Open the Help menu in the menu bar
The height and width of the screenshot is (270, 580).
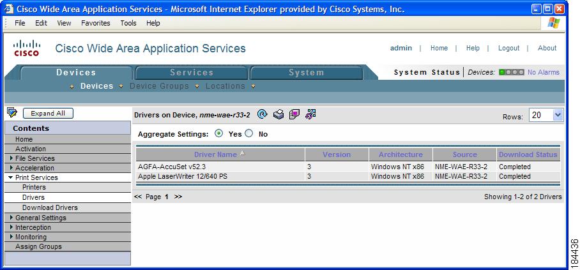153,23
